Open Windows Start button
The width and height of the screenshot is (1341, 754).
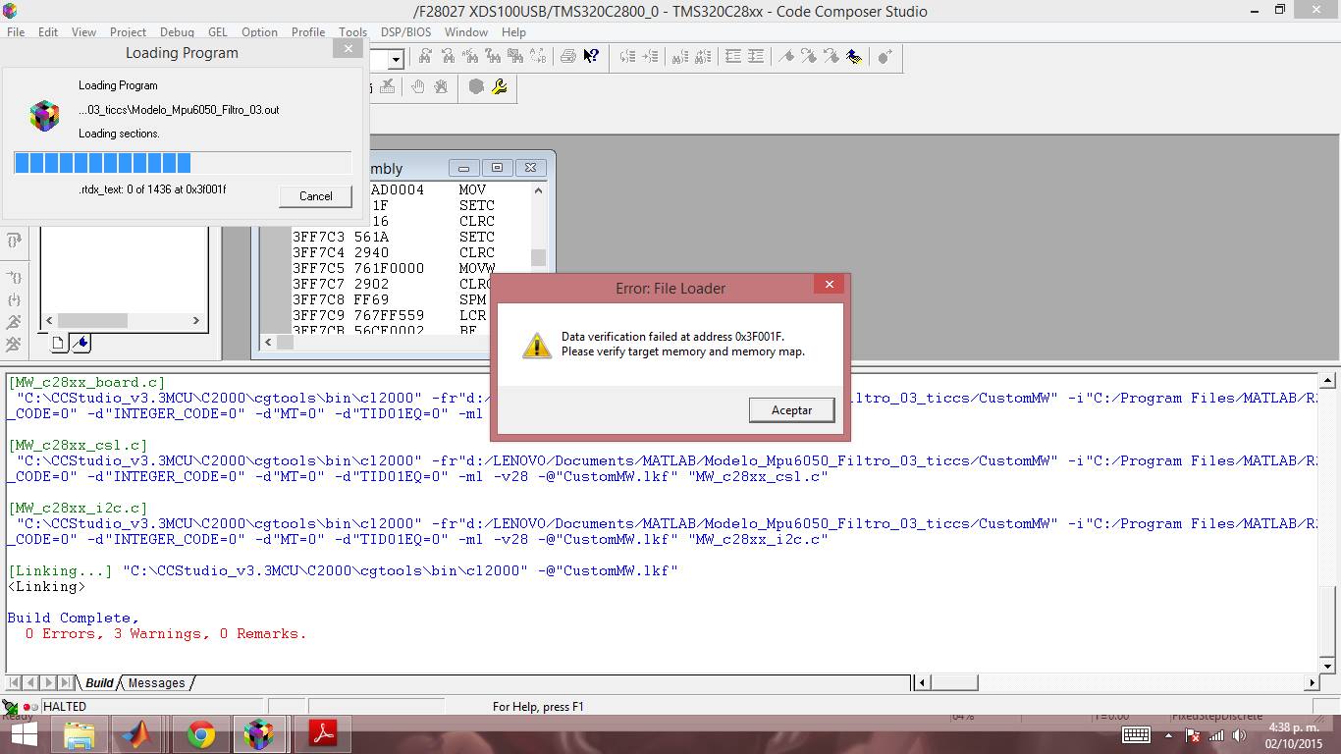pos(23,734)
